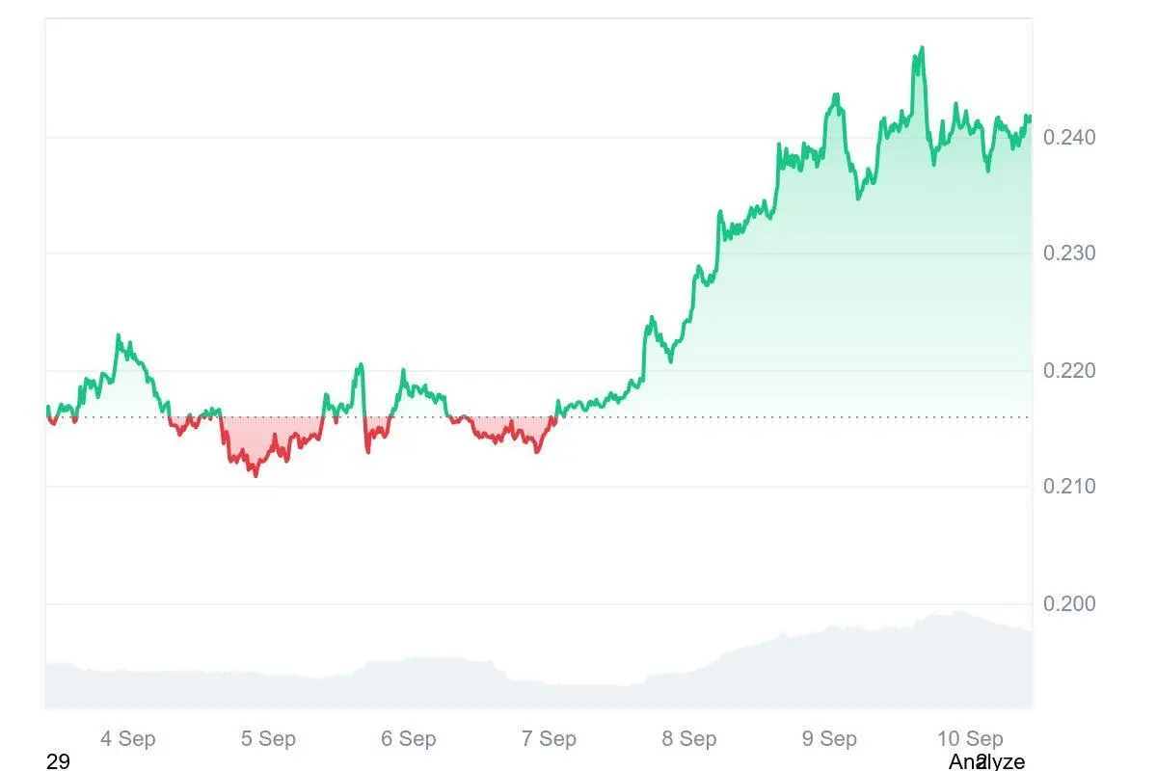The height and width of the screenshot is (771, 1157).
Task: Click the 0.200 price axis label
Action: click(1069, 604)
